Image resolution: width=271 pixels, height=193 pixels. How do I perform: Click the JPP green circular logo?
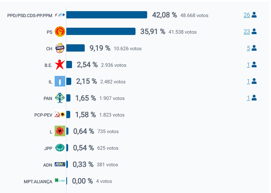pyautogui.click(x=60, y=148)
